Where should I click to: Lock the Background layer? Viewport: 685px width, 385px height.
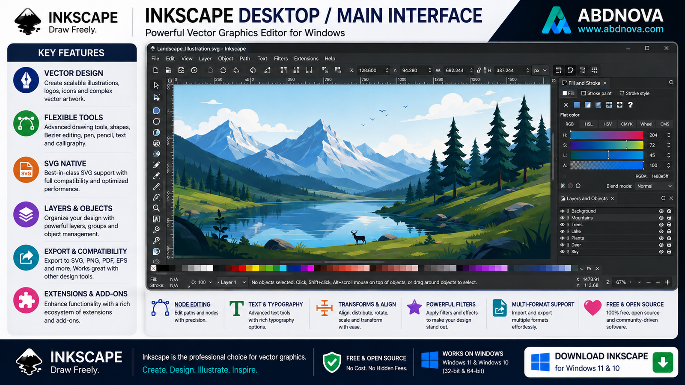(x=669, y=211)
